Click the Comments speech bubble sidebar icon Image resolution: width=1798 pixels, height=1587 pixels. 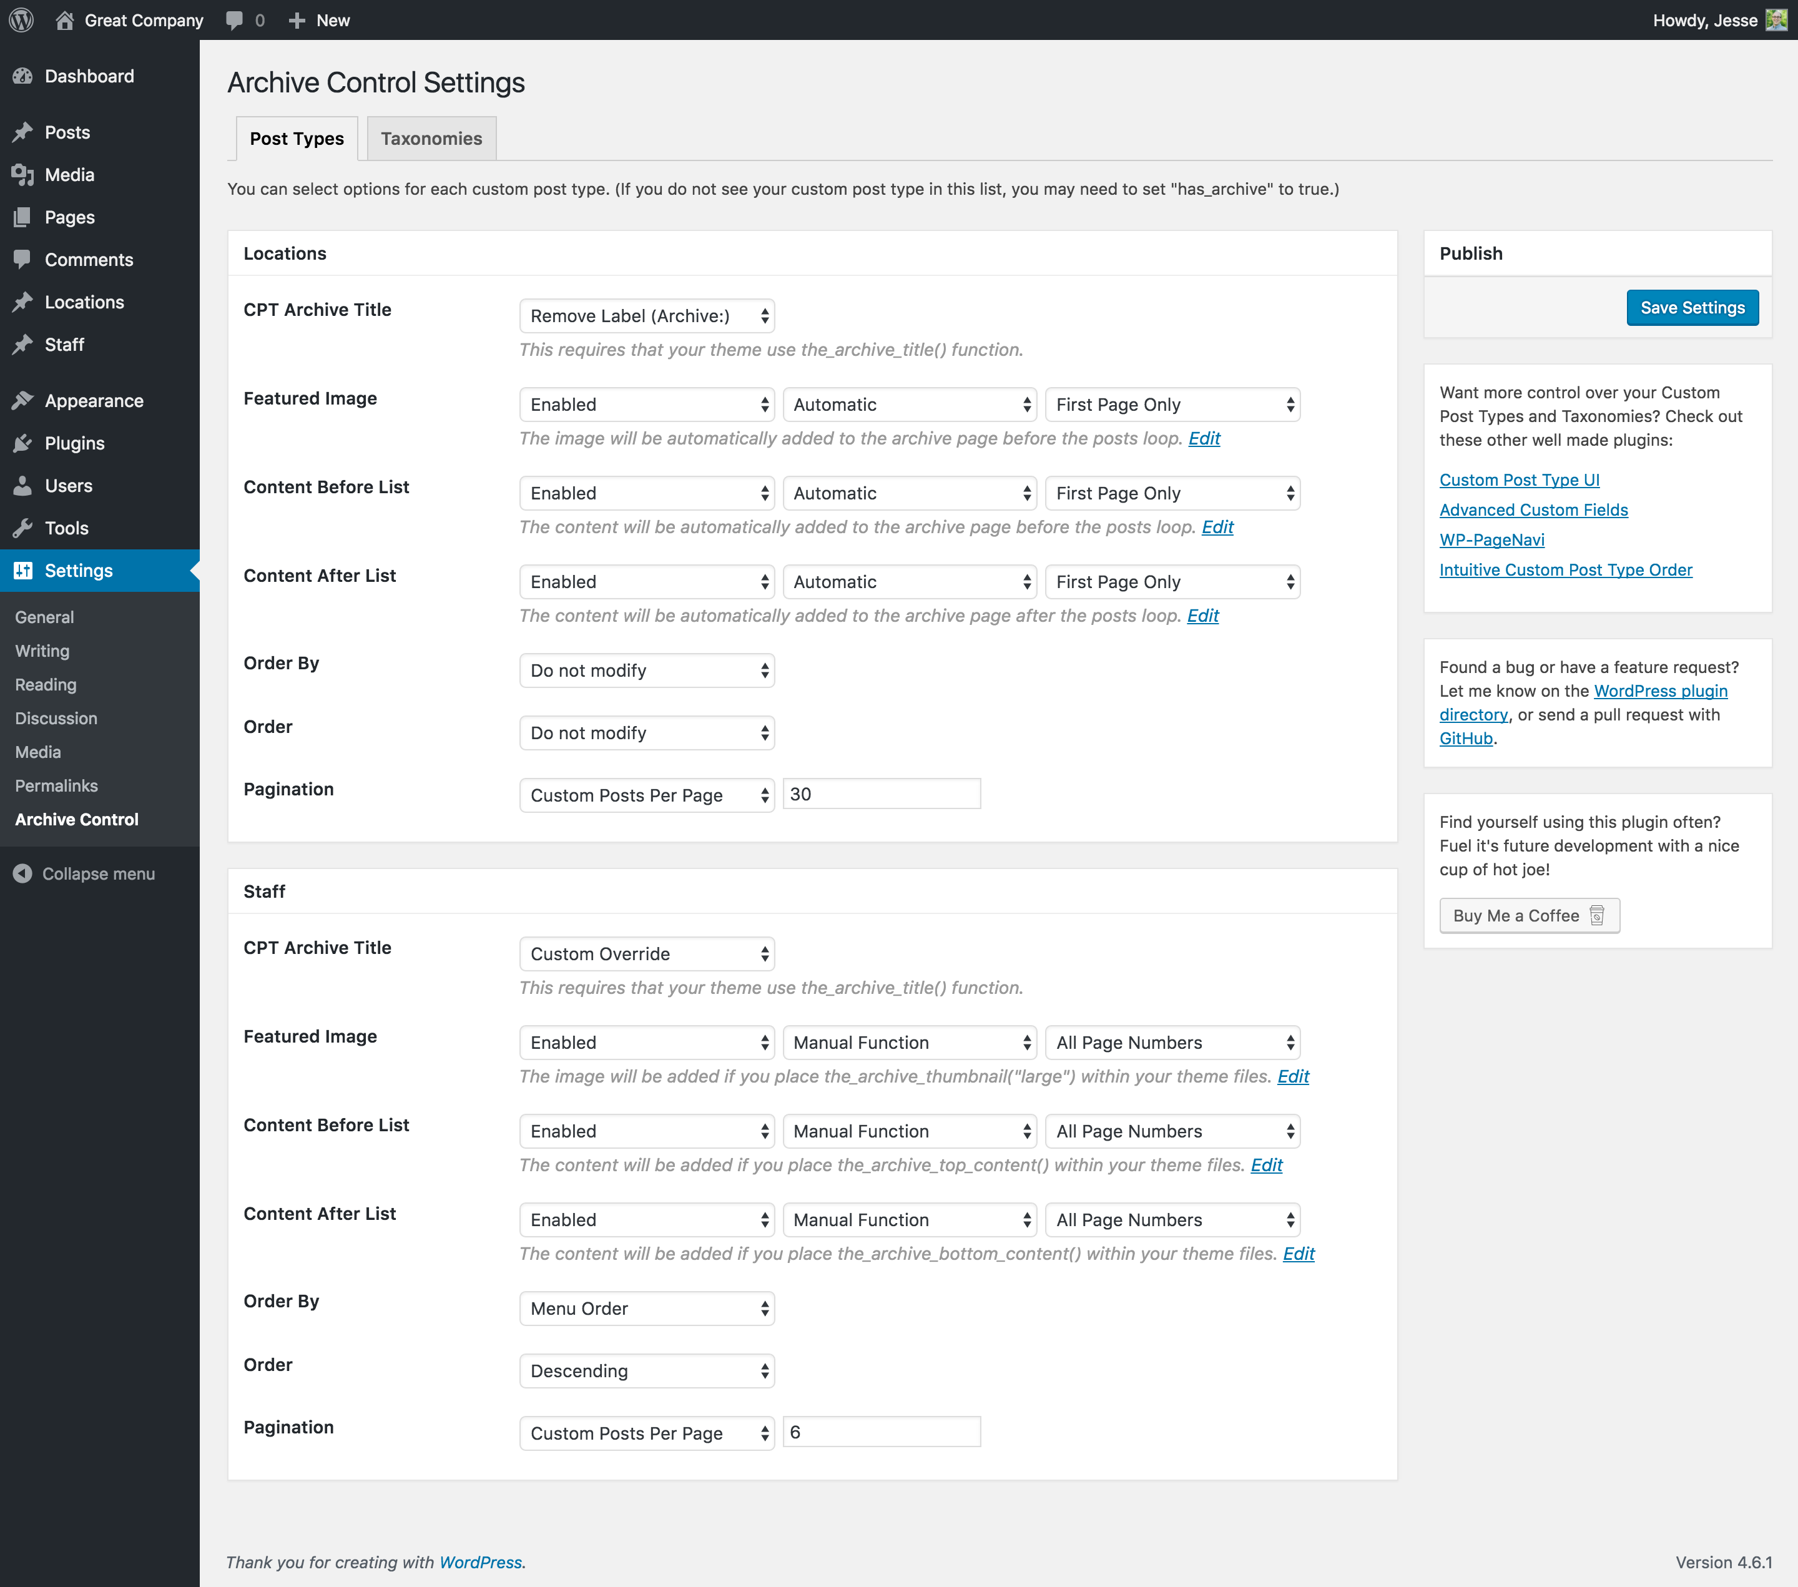point(23,260)
